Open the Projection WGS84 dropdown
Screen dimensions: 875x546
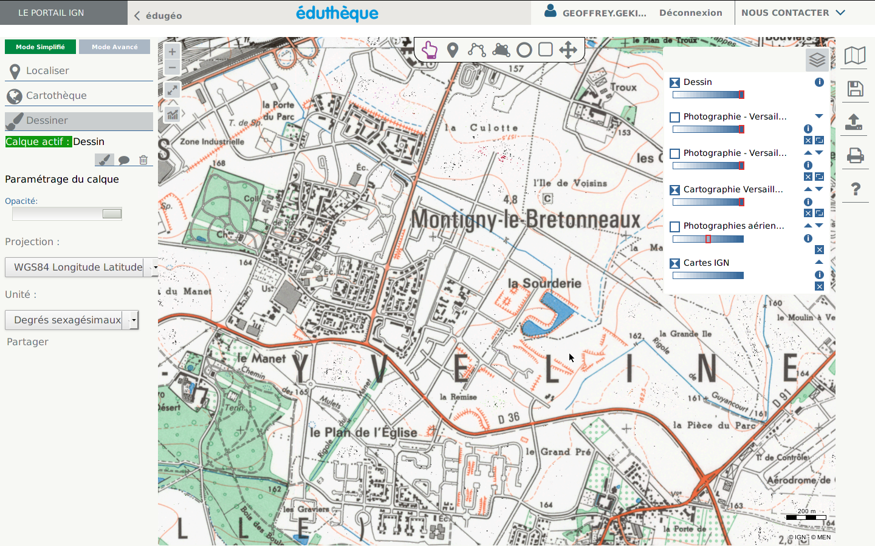pos(155,267)
